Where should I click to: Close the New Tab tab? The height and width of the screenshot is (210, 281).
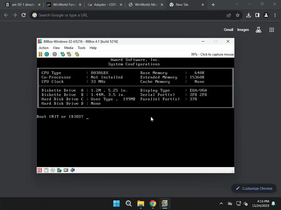[x=203, y=5]
